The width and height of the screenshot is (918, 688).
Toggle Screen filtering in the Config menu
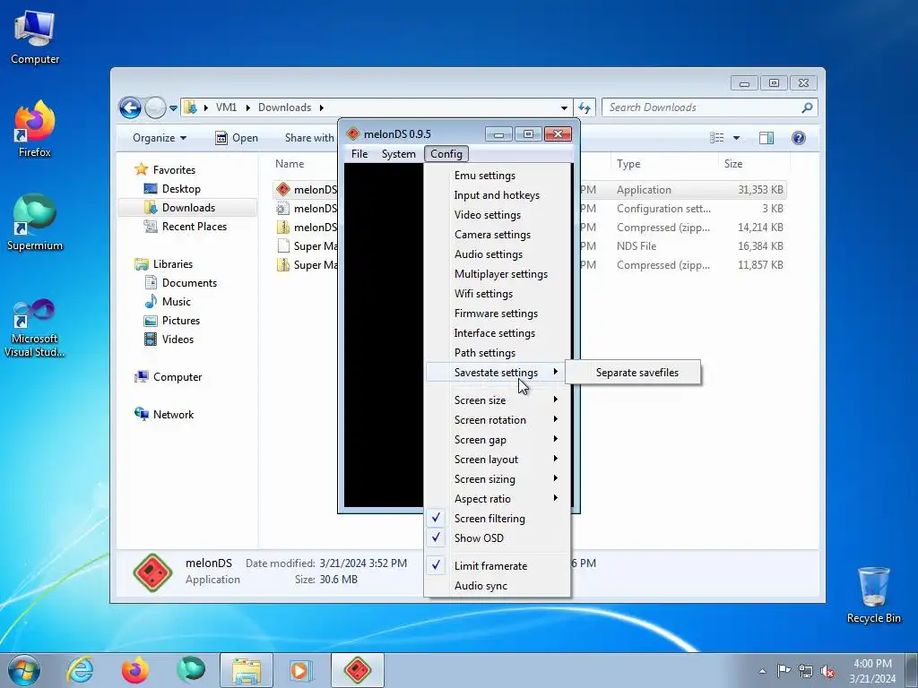[x=498, y=519]
